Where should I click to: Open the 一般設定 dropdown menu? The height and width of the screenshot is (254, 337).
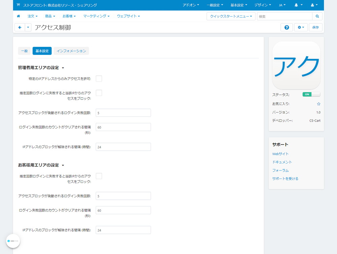215,5
